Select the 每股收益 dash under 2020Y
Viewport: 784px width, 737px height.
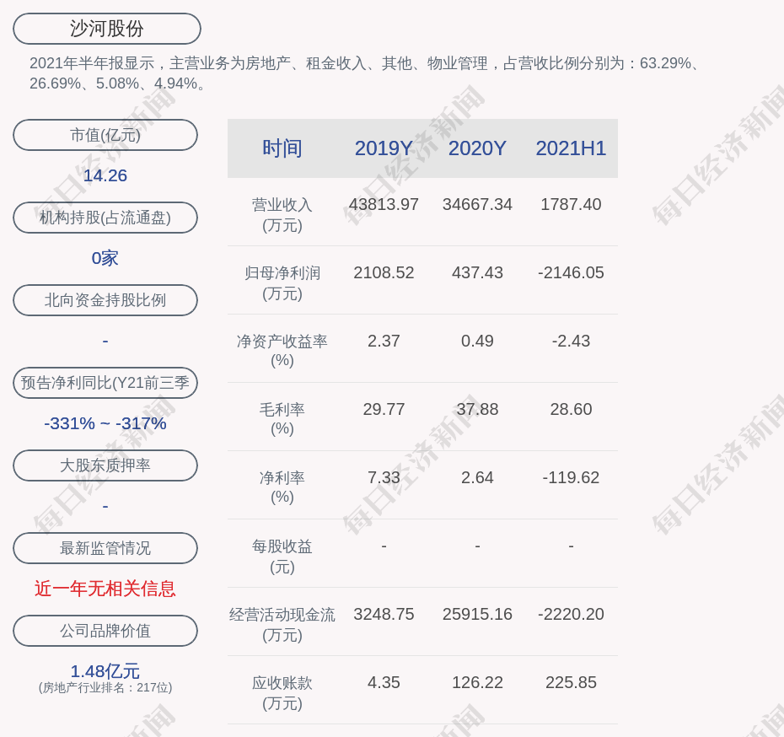pyautogui.click(x=477, y=546)
